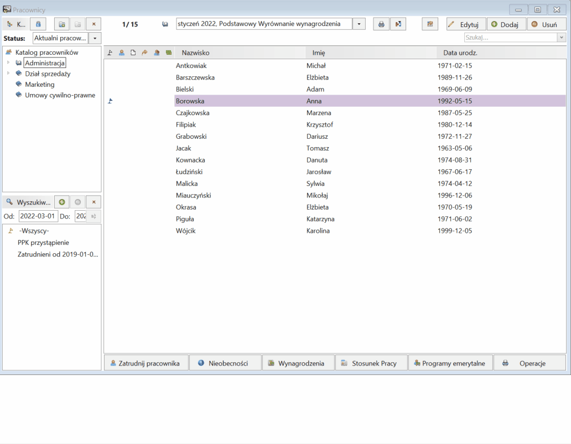Select the Dział sprzedaży tree item

(x=48, y=74)
